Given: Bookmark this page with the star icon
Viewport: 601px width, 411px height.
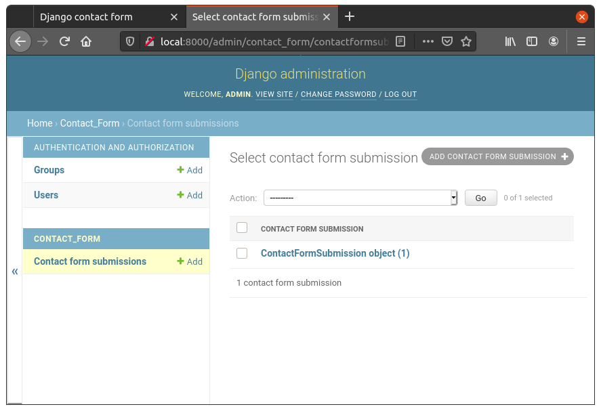Looking at the screenshot, I should (466, 41).
